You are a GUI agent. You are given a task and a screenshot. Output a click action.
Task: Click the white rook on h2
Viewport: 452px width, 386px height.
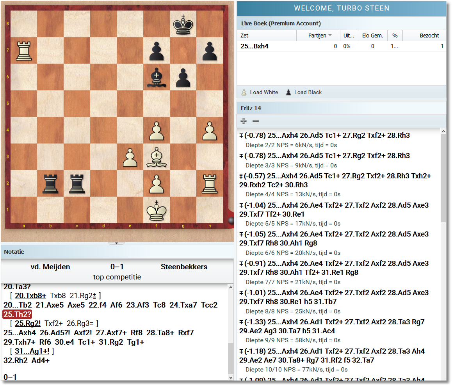209,183
